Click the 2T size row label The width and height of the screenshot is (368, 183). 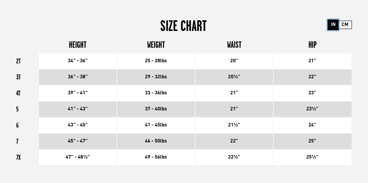coord(18,61)
